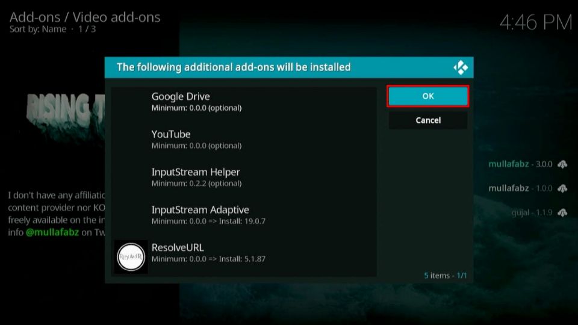
Task: Click download icon beside mullafabz 3.0.0
Action: 562,164
